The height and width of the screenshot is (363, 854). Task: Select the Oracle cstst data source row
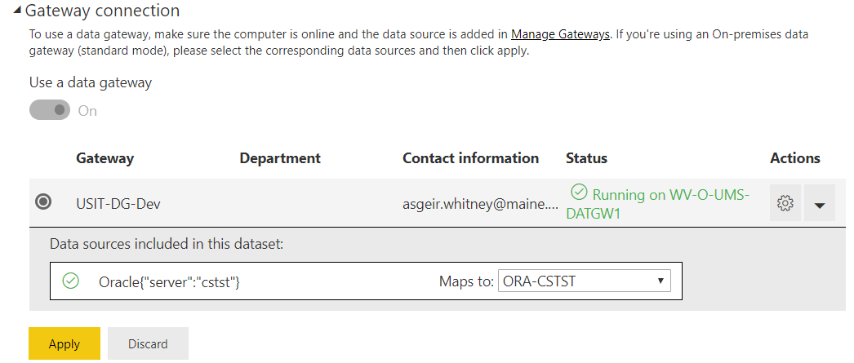(x=366, y=281)
